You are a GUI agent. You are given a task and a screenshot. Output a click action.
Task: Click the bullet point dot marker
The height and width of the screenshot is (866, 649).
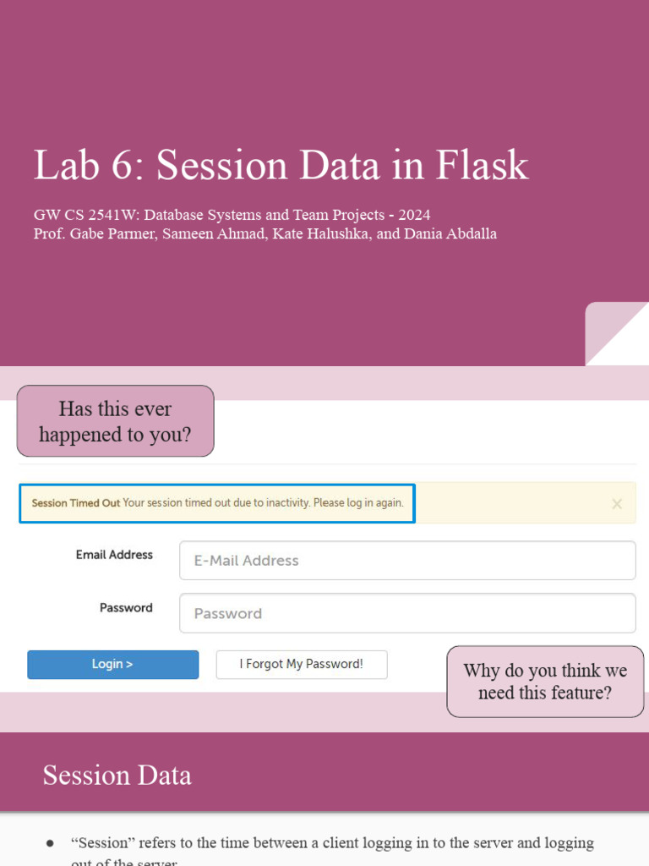click(x=50, y=844)
